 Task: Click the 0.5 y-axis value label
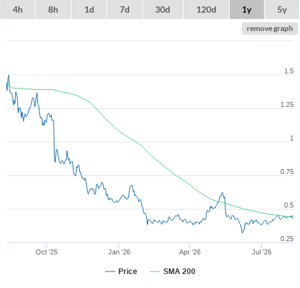tap(289, 205)
